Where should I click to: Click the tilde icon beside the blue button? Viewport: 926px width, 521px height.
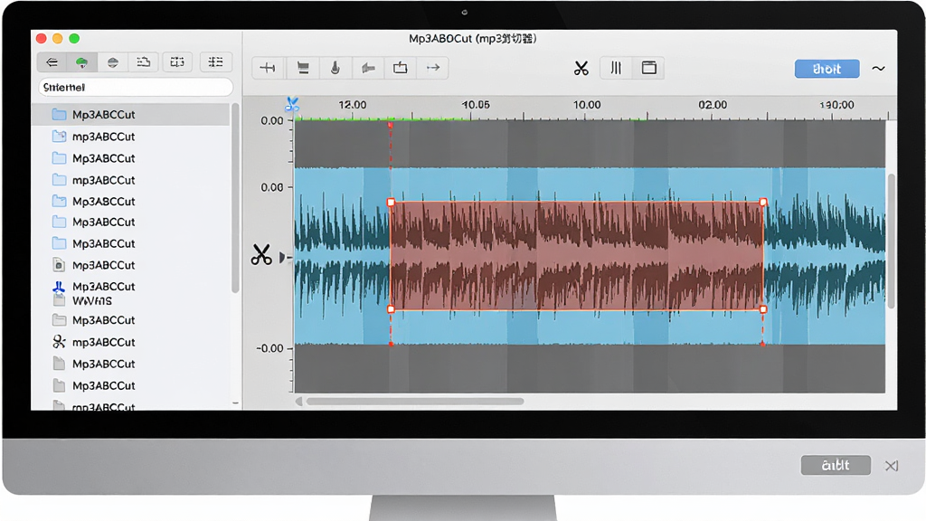click(878, 69)
